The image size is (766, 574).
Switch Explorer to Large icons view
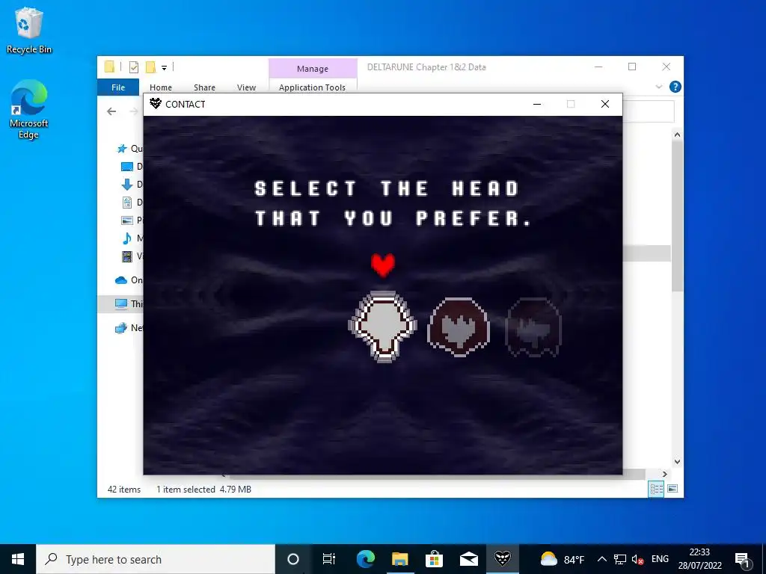click(x=672, y=489)
